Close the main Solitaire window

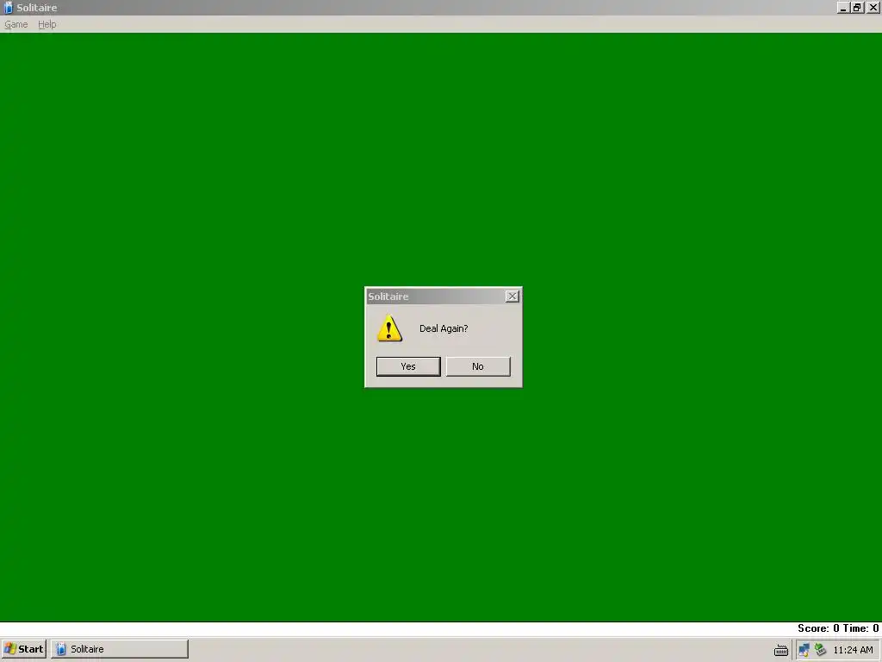(x=873, y=7)
